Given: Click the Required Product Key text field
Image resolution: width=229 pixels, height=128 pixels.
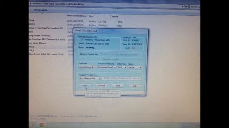Looking at the screenshot, I should click(x=122, y=78).
